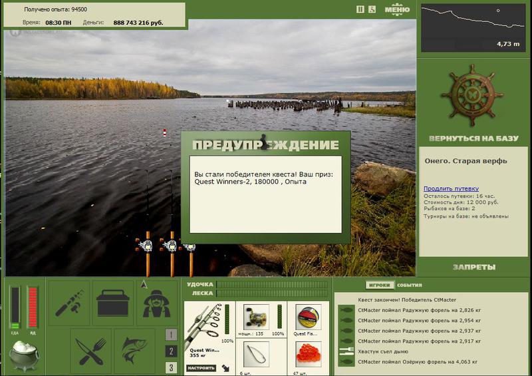Click the fish icon beside 2,937 кг catch
This screenshot has height=376, width=532.
[346, 331]
